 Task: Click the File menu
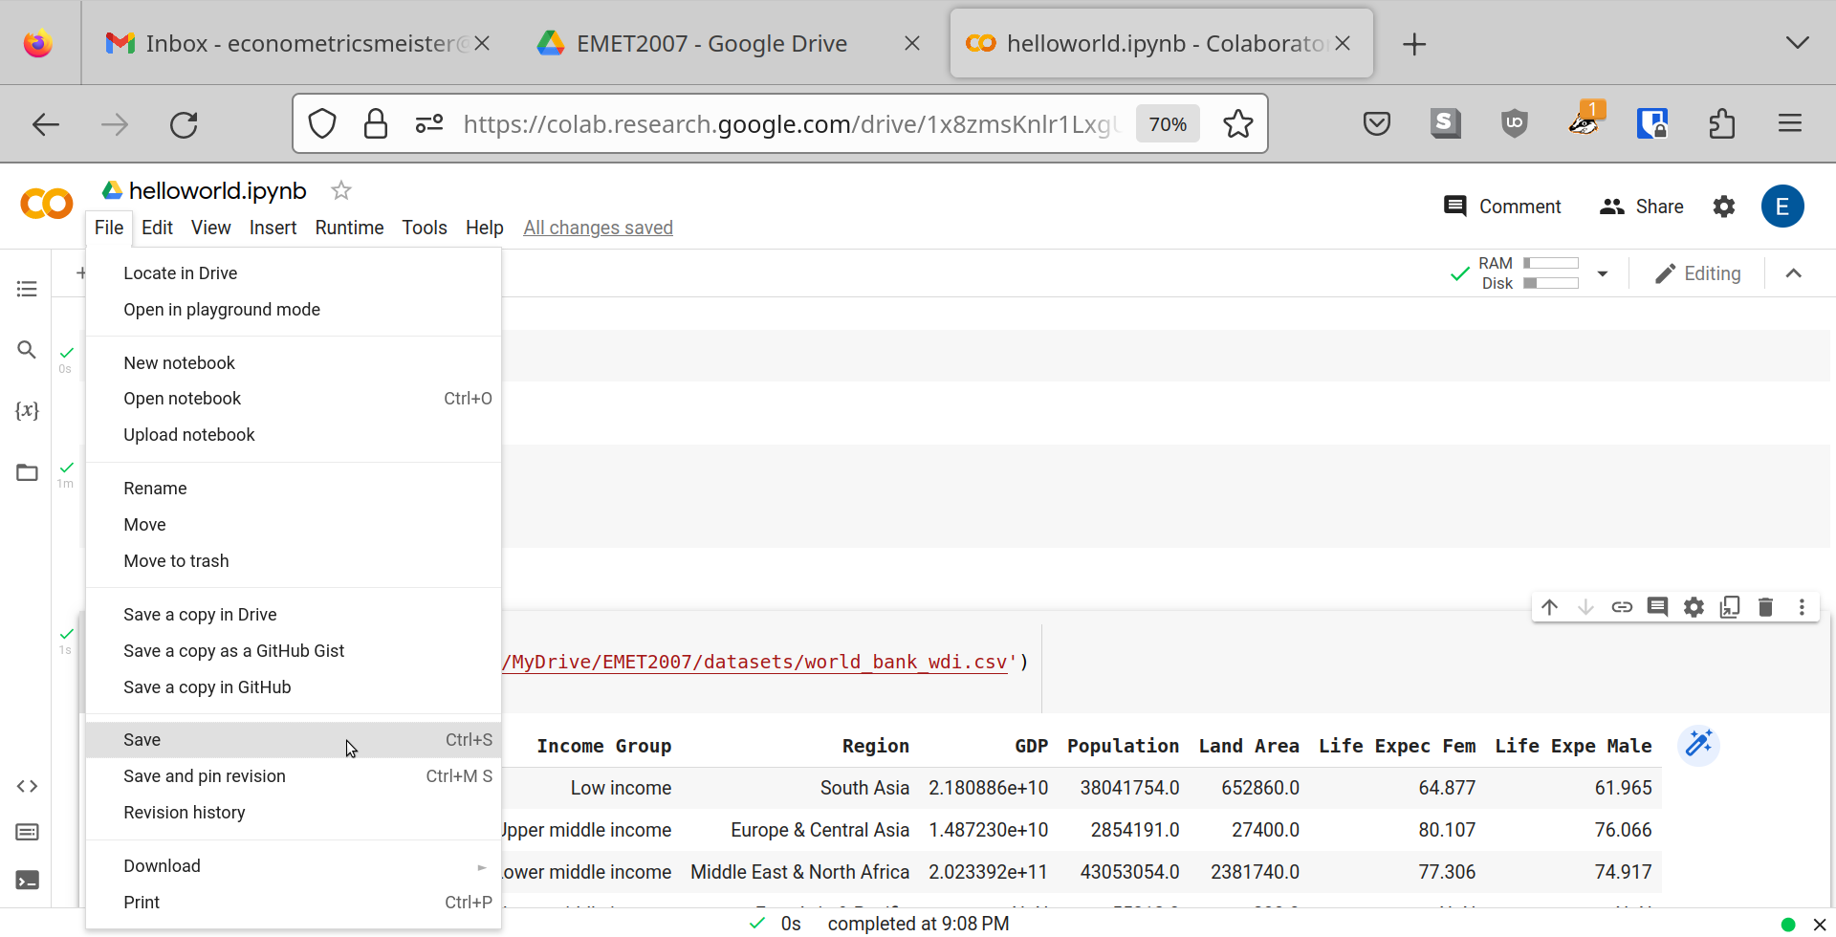click(x=109, y=228)
